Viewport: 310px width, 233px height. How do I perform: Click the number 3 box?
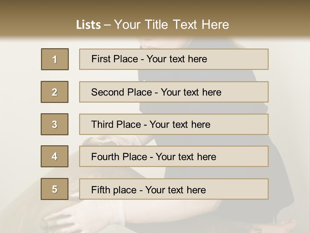[55, 124]
